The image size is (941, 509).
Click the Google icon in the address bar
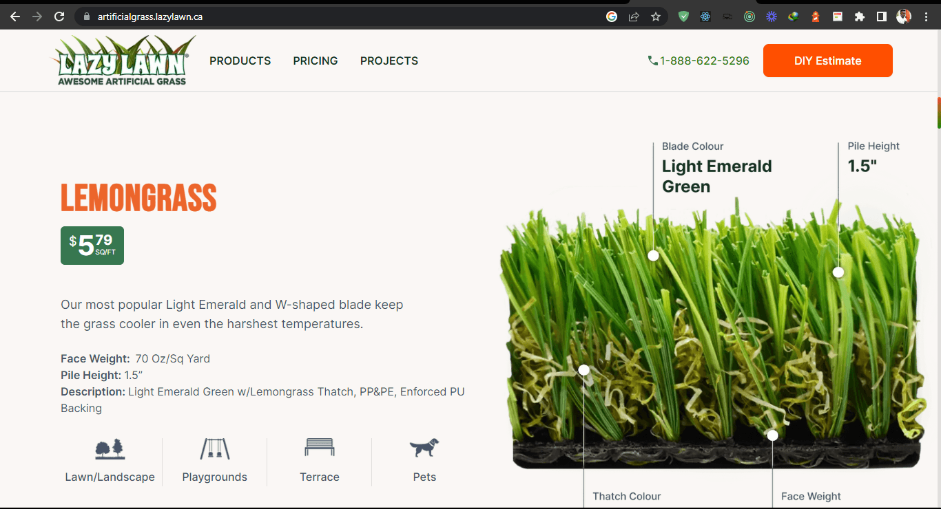(612, 17)
